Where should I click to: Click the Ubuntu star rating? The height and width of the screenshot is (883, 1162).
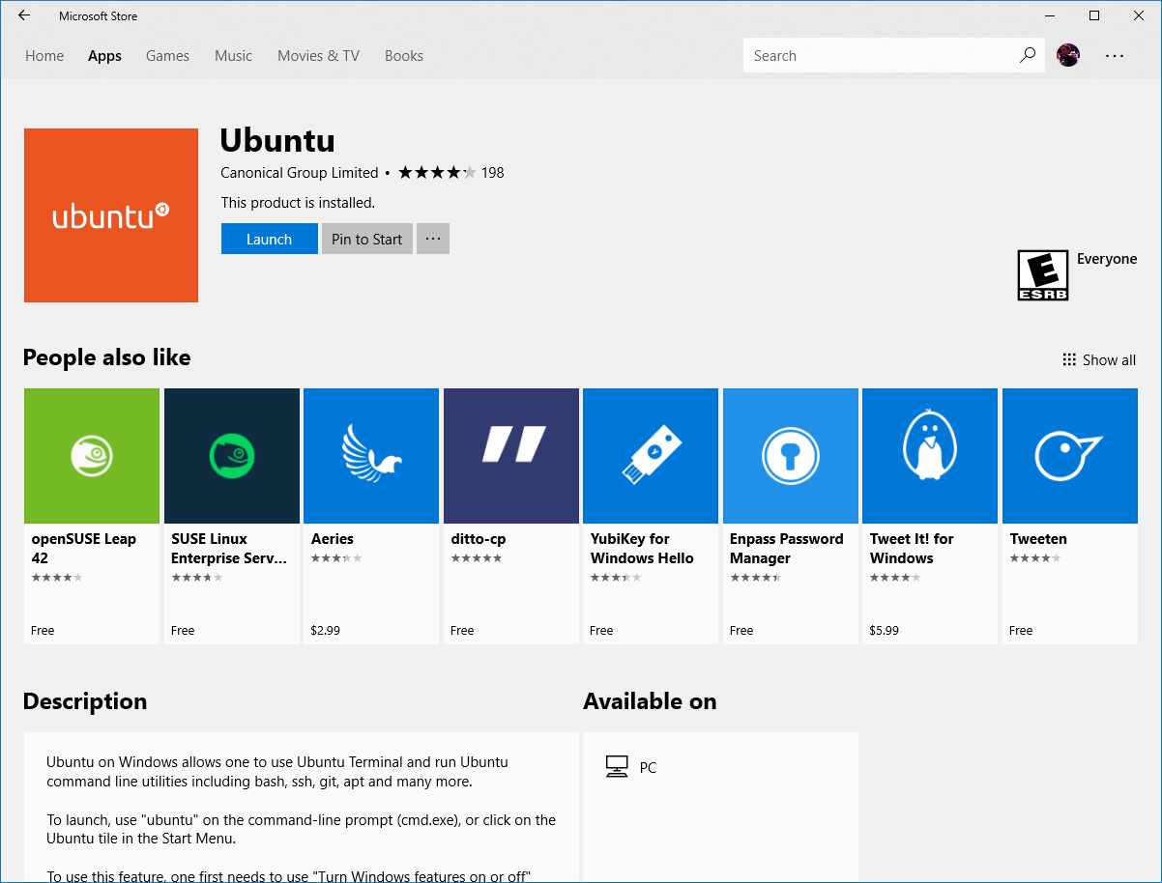tap(437, 173)
